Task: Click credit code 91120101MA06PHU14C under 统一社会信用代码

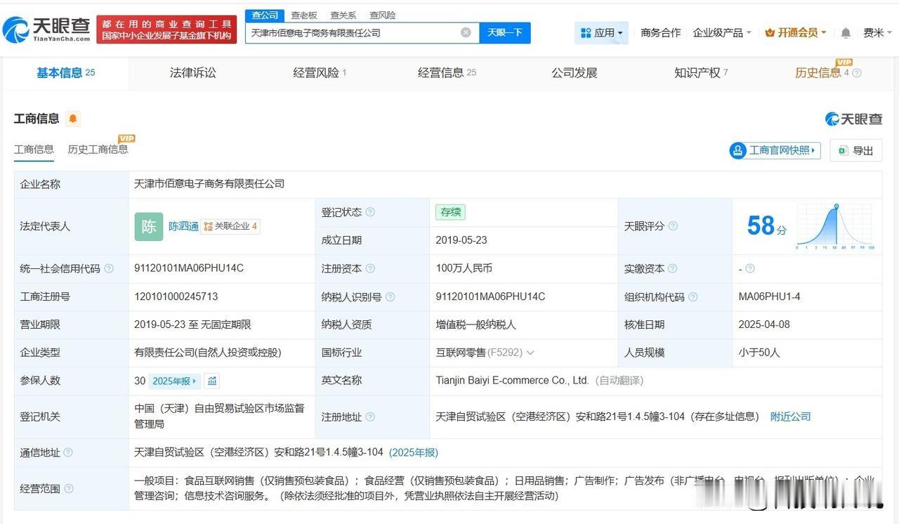Action: 189,268
